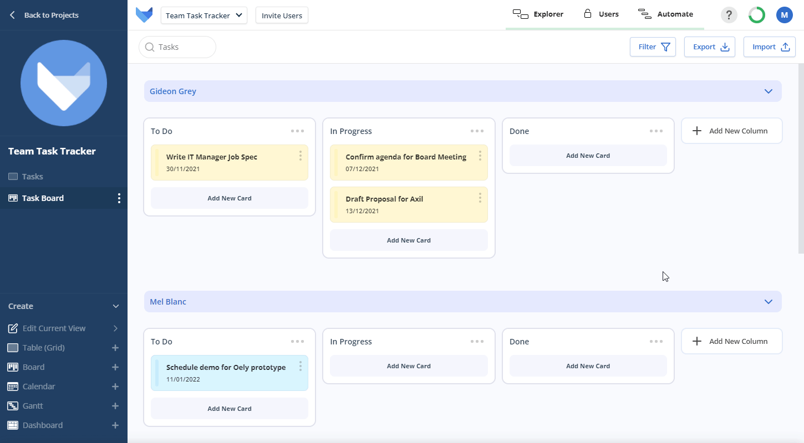Open the Filter button
Image resolution: width=804 pixels, height=443 pixels.
coord(653,47)
